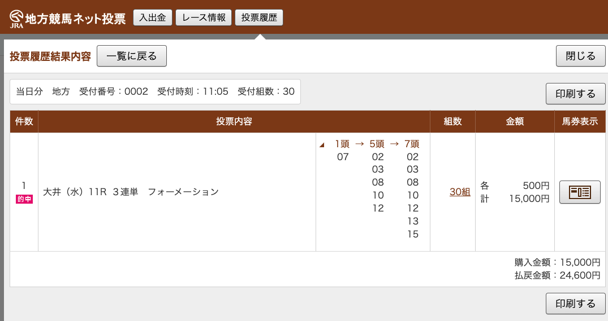Click the pink 的中 badge
The width and height of the screenshot is (608, 321).
pos(24,199)
